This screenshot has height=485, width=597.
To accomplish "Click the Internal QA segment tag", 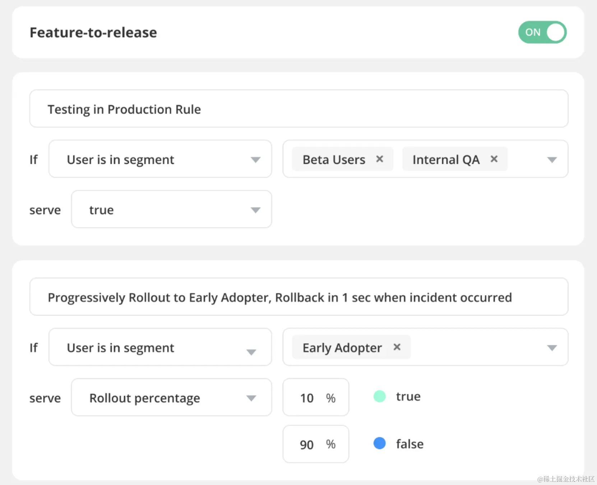I will coord(446,159).
